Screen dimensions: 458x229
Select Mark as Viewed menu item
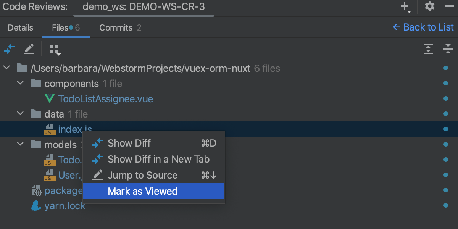142,191
